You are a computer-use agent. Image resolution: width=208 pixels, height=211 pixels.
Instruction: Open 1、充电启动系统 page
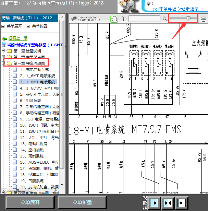[34, 70]
